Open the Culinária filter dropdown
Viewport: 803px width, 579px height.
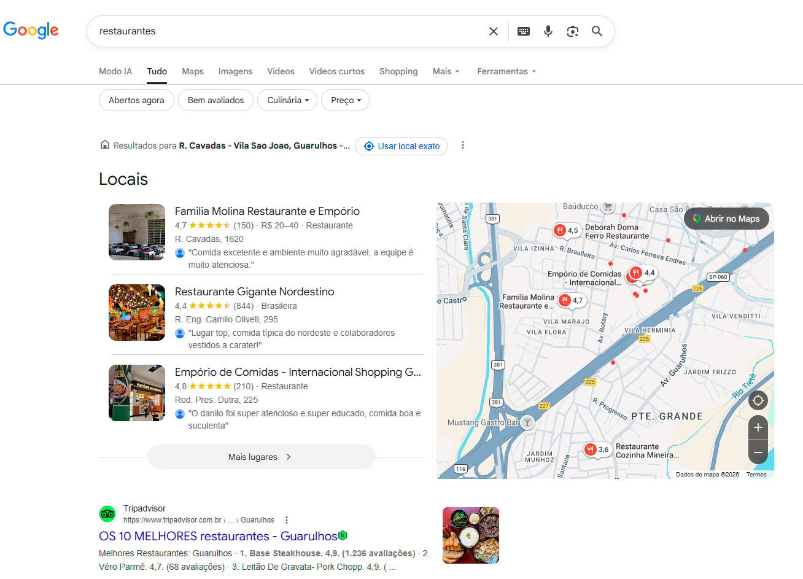click(287, 99)
